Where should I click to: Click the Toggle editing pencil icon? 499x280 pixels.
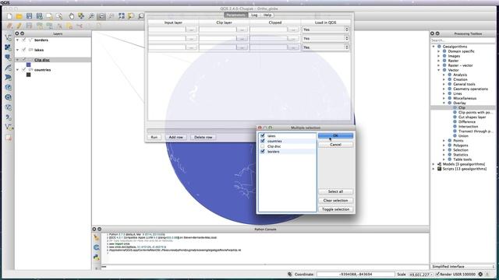[x=19, y=26]
